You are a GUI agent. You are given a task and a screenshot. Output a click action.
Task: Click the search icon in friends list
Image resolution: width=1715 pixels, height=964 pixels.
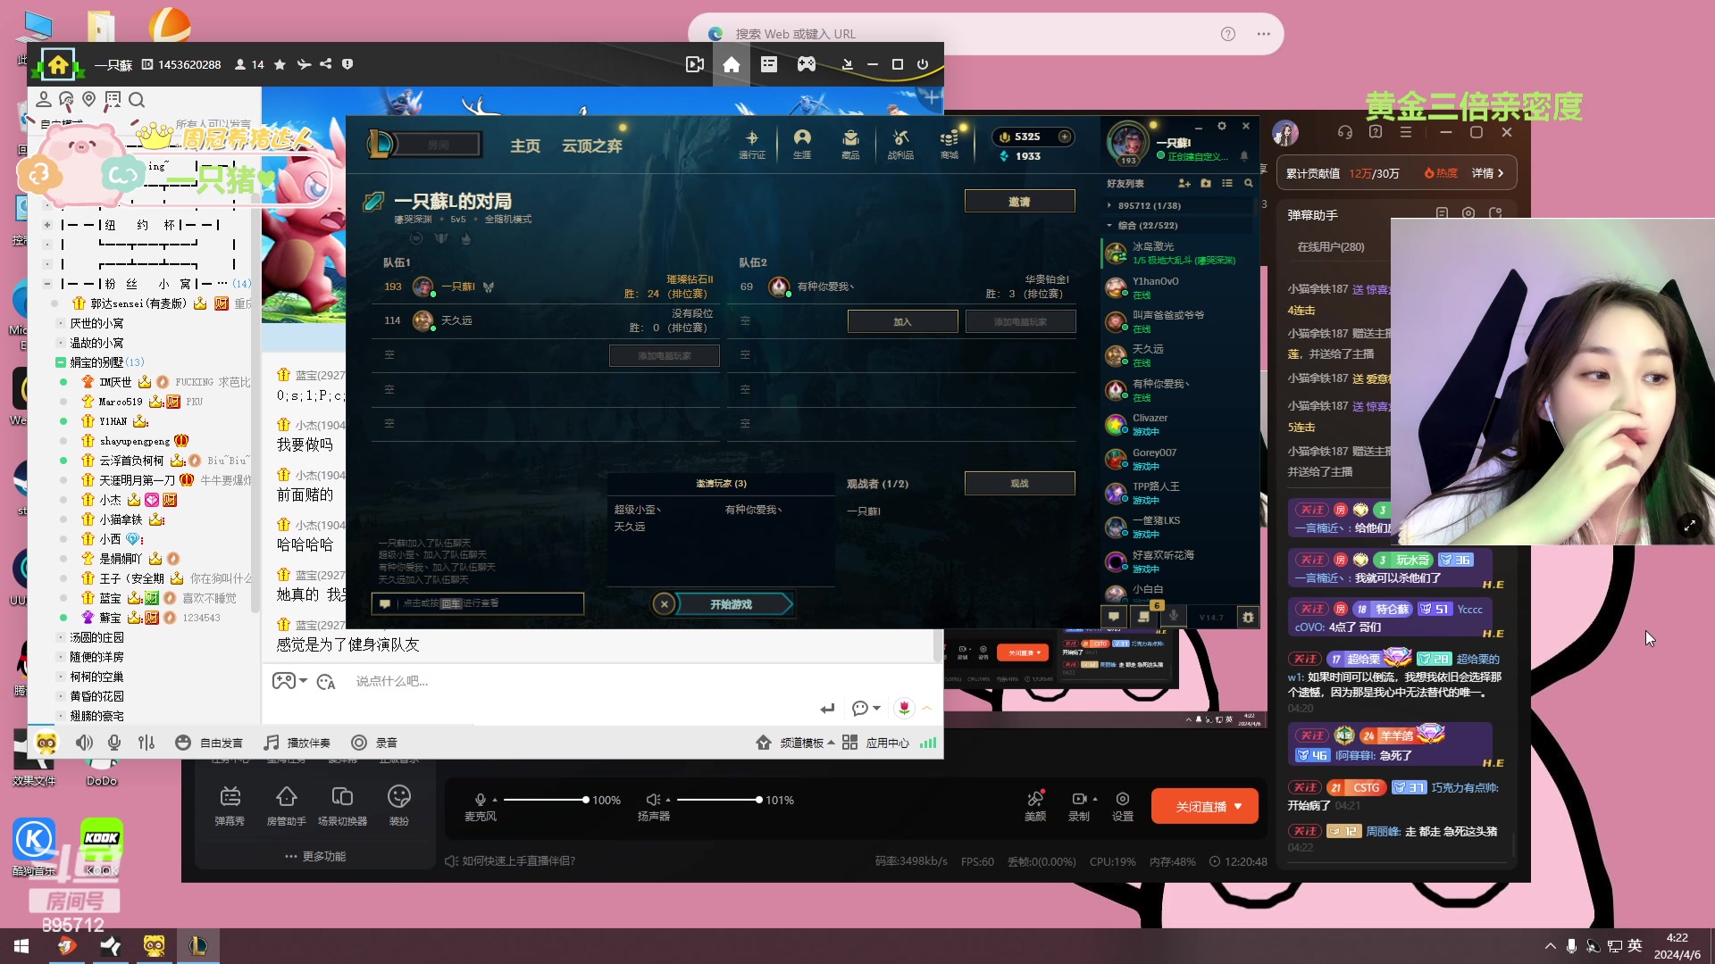tap(1249, 183)
